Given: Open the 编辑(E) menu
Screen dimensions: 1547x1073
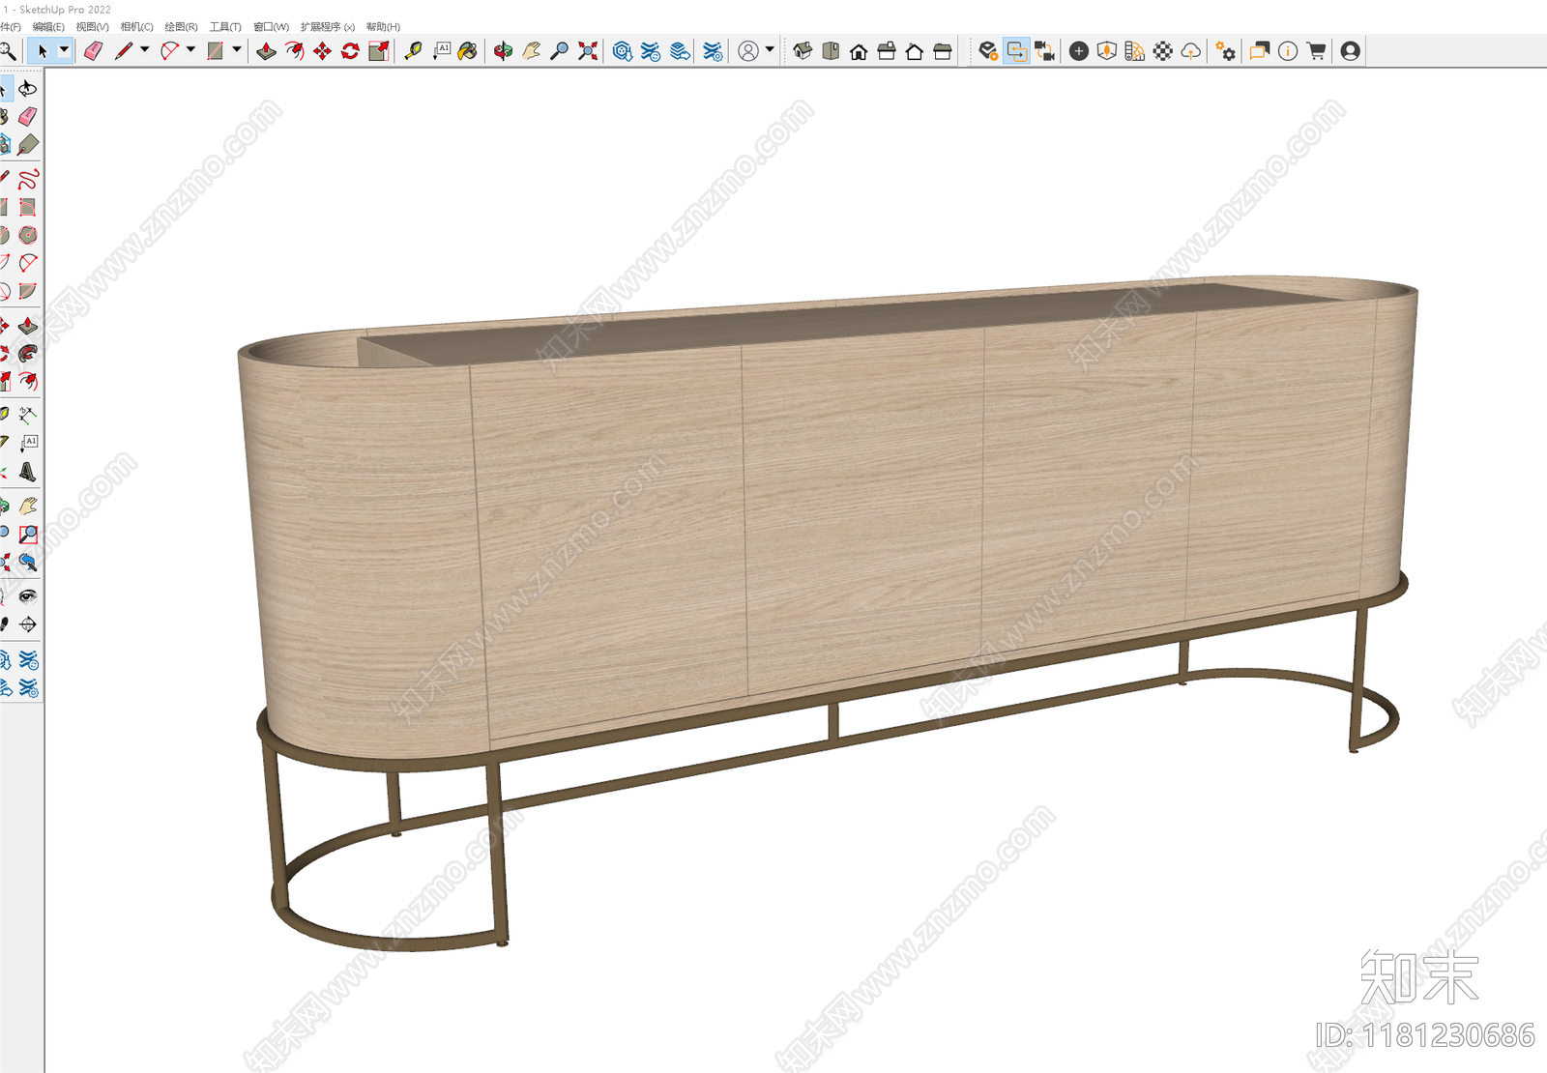Looking at the screenshot, I should click(x=48, y=27).
